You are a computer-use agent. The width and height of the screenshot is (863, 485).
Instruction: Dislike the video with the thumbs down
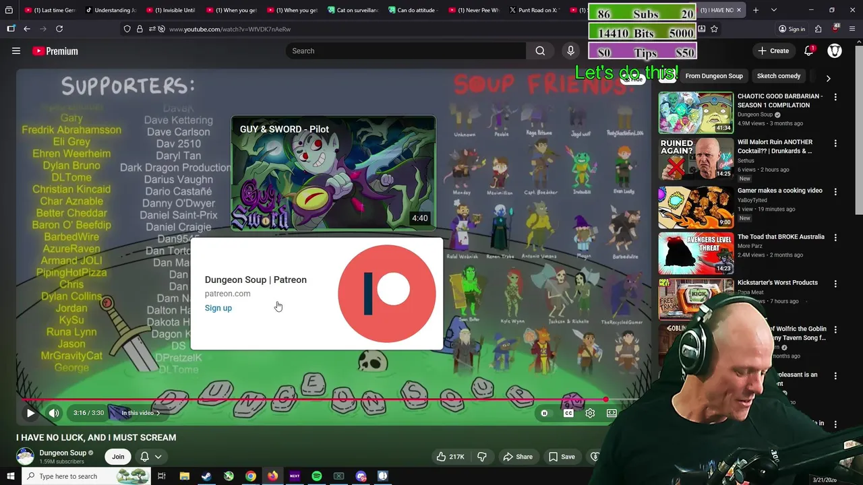482,457
